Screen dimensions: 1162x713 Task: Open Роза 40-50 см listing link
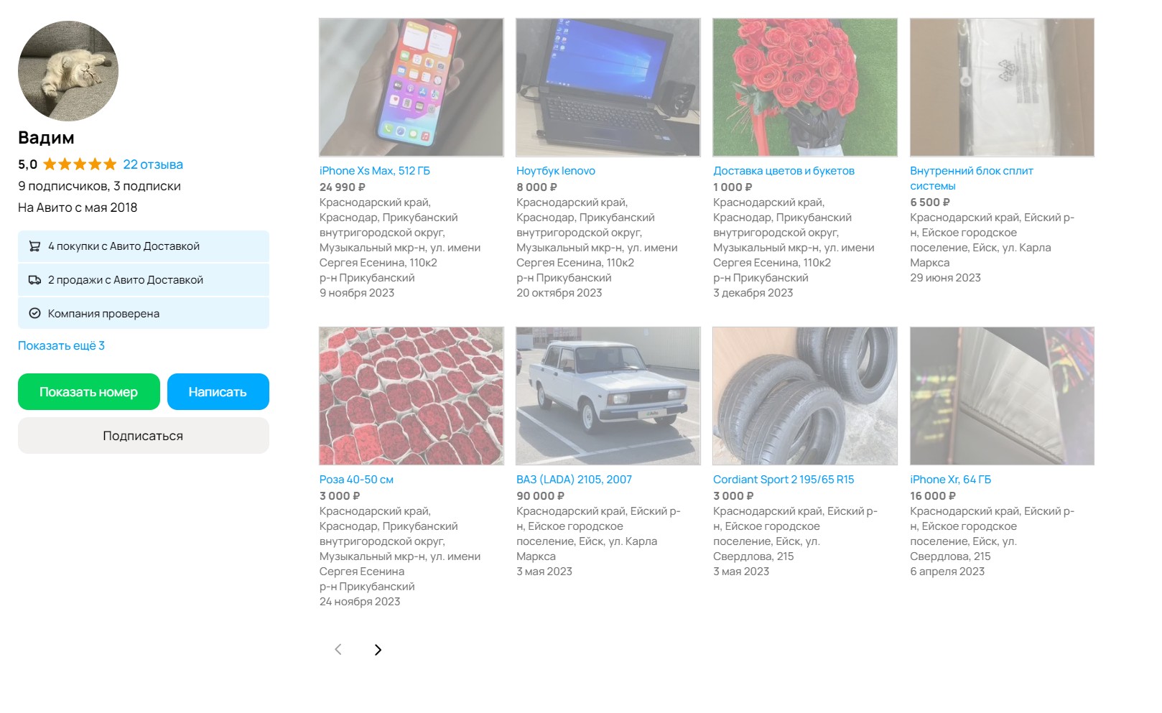356,480
